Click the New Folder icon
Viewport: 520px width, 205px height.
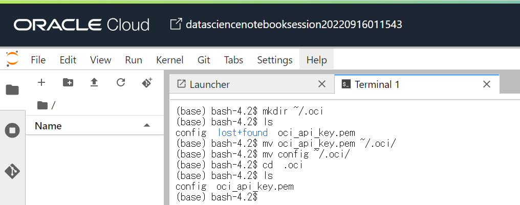pyautogui.click(x=68, y=82)
